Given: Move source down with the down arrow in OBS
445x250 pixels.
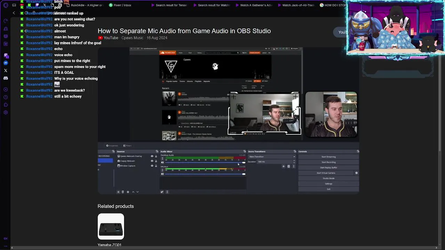Looking at the screenshot, I should point(137,192).
